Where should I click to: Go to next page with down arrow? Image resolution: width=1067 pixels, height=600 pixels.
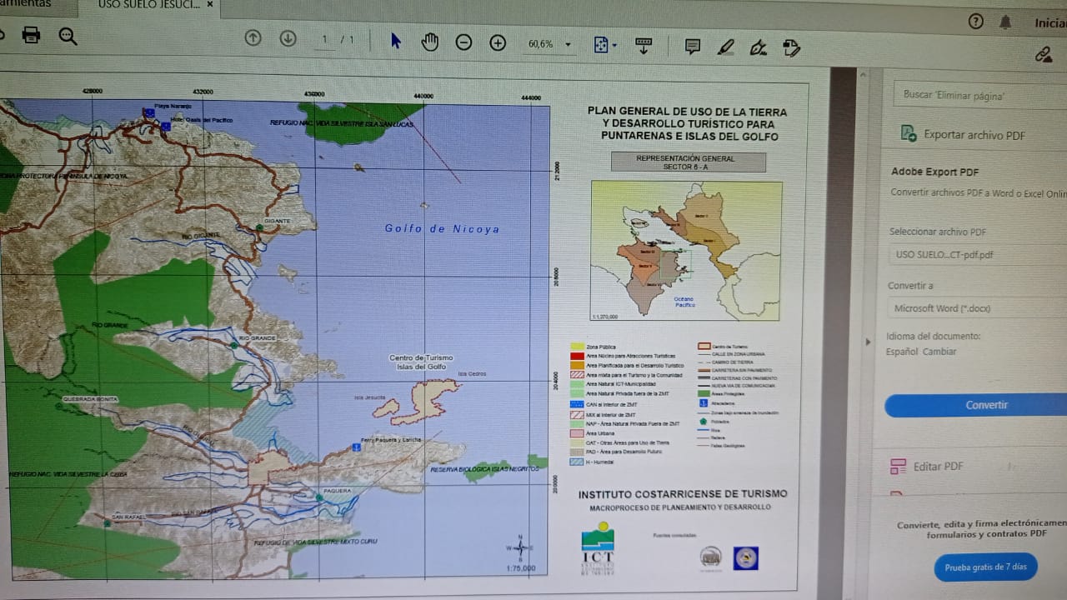pos(288,38)
